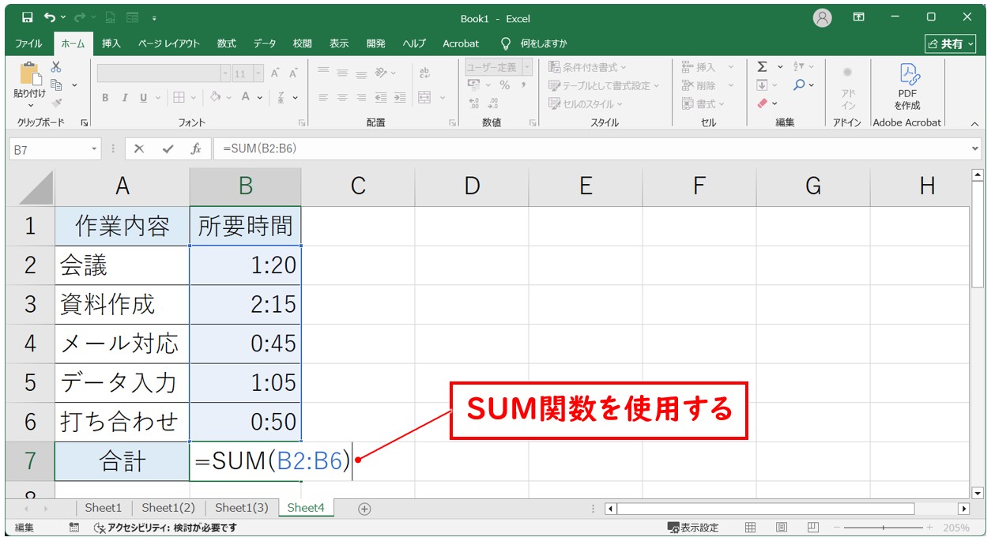991x541 pixels.
Task: Expand the paste options arrow
Action: [x=30, y=106]
